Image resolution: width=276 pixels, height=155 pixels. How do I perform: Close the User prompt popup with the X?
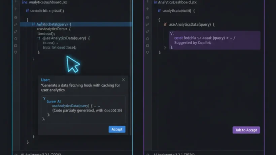124,80
